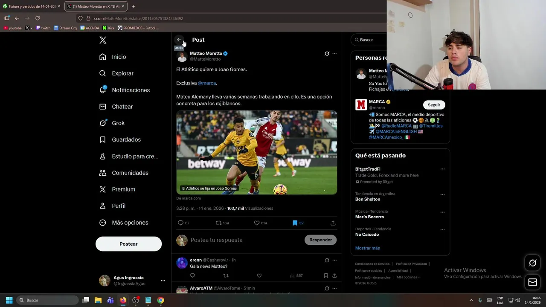The height and width of the screenshot is (307, 546).
Task: Click the @marca mention link
Action: [207, 83]
